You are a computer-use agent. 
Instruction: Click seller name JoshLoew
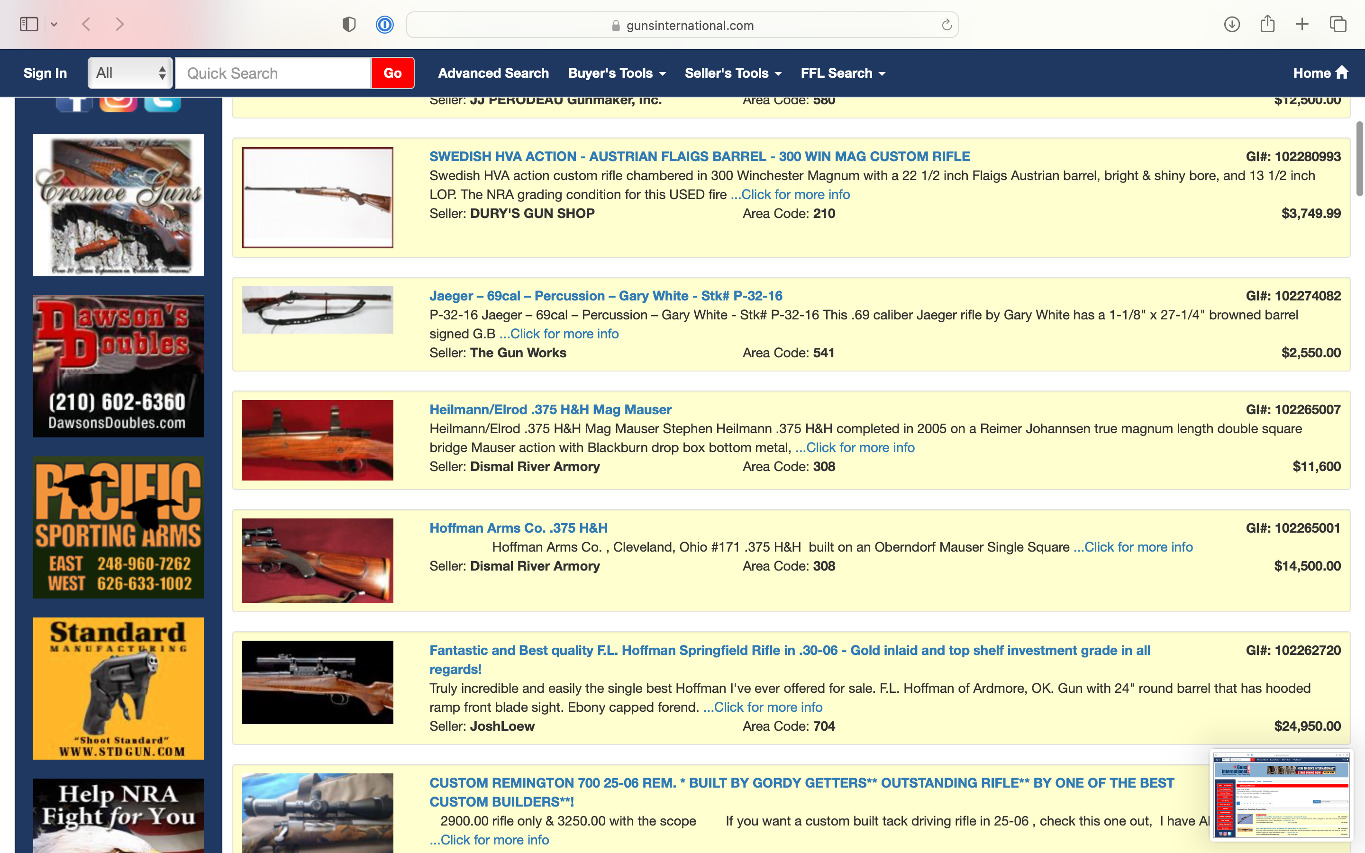tap(502, 726)
